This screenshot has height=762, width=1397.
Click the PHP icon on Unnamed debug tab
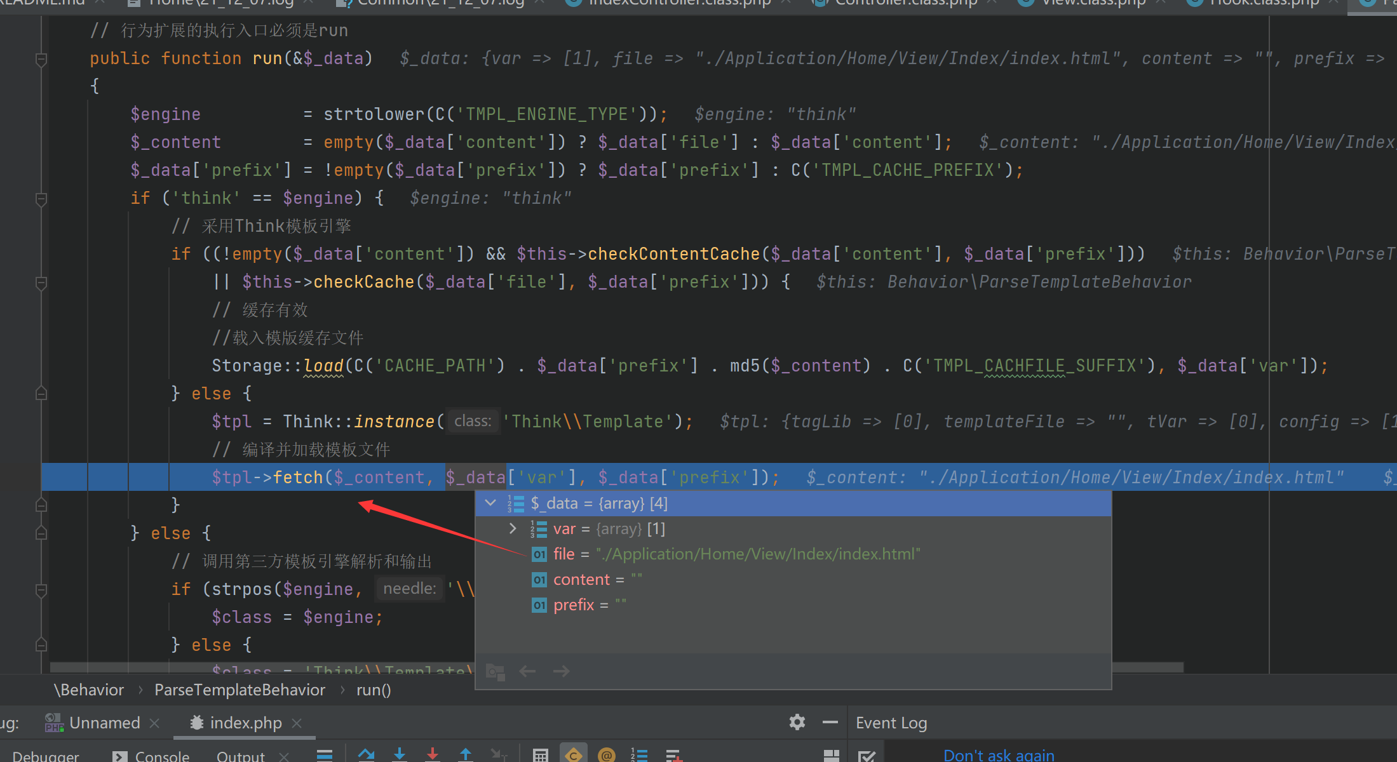55,723
